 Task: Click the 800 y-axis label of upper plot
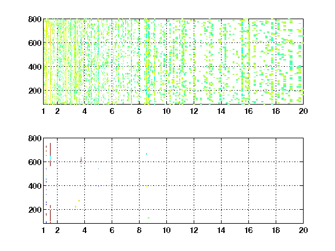click(x=35, y=19)
